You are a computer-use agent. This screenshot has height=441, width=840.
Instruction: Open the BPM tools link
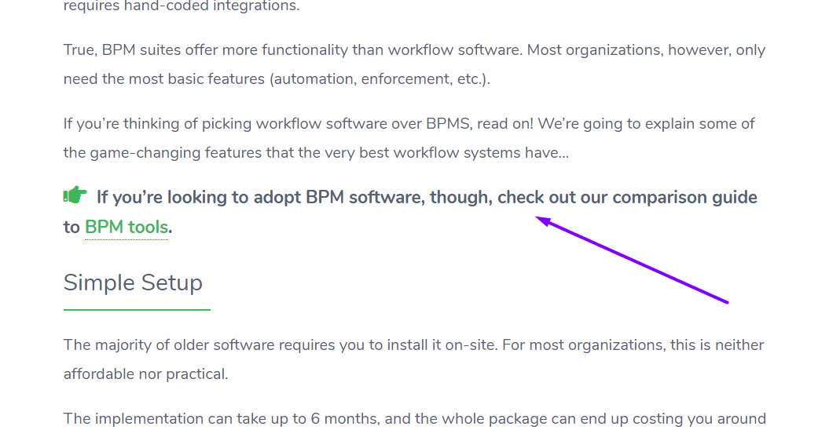pyautogui.click(x=127, y=227)
